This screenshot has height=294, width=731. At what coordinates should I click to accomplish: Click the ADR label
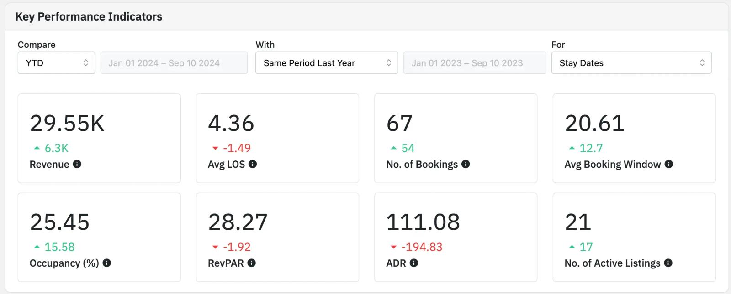(x=396, y=263)
